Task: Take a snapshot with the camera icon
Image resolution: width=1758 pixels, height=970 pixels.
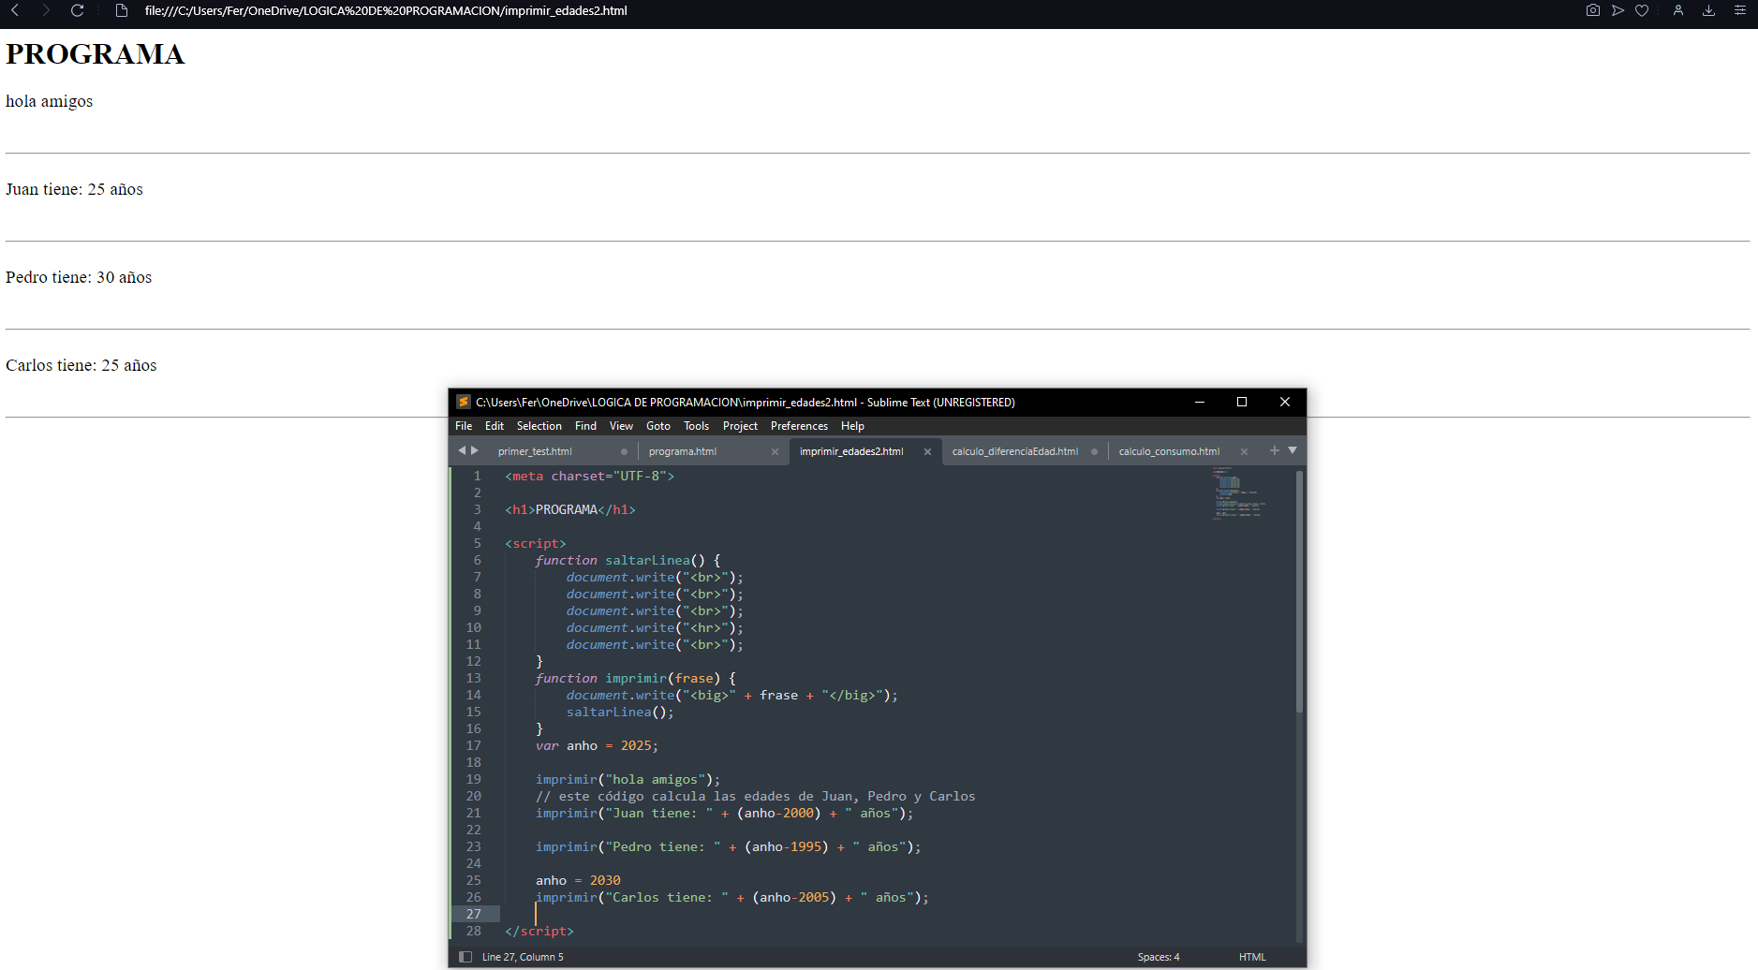Action: [x=1592, y=10]
